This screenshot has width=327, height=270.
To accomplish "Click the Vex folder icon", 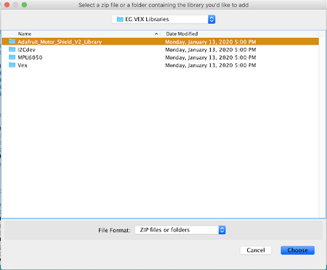I will 12,65.
